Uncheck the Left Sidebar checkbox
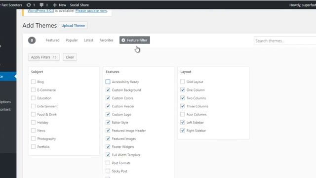Image resolution: width=316 pixels, height=178 pixels. pos(182,122)
